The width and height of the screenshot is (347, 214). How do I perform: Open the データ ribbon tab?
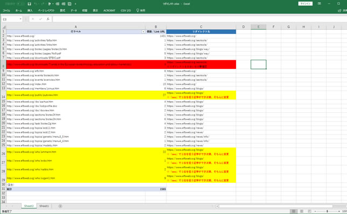[74, 10]
